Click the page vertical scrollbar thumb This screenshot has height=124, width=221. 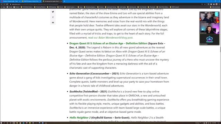(220, 50)
